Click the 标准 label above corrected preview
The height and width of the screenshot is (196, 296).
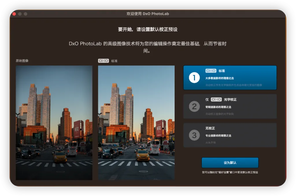(x=114, y=61)
